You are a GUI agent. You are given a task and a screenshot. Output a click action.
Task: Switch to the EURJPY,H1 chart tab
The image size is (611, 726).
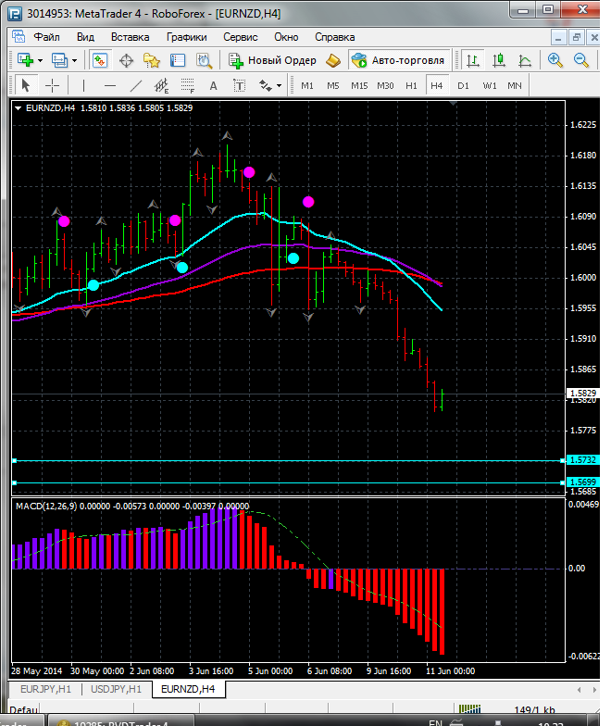point(46,689)
